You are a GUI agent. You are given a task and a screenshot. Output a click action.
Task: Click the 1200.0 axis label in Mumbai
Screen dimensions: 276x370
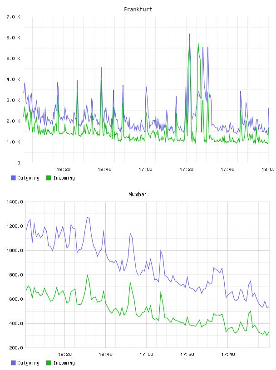(15, 226)
